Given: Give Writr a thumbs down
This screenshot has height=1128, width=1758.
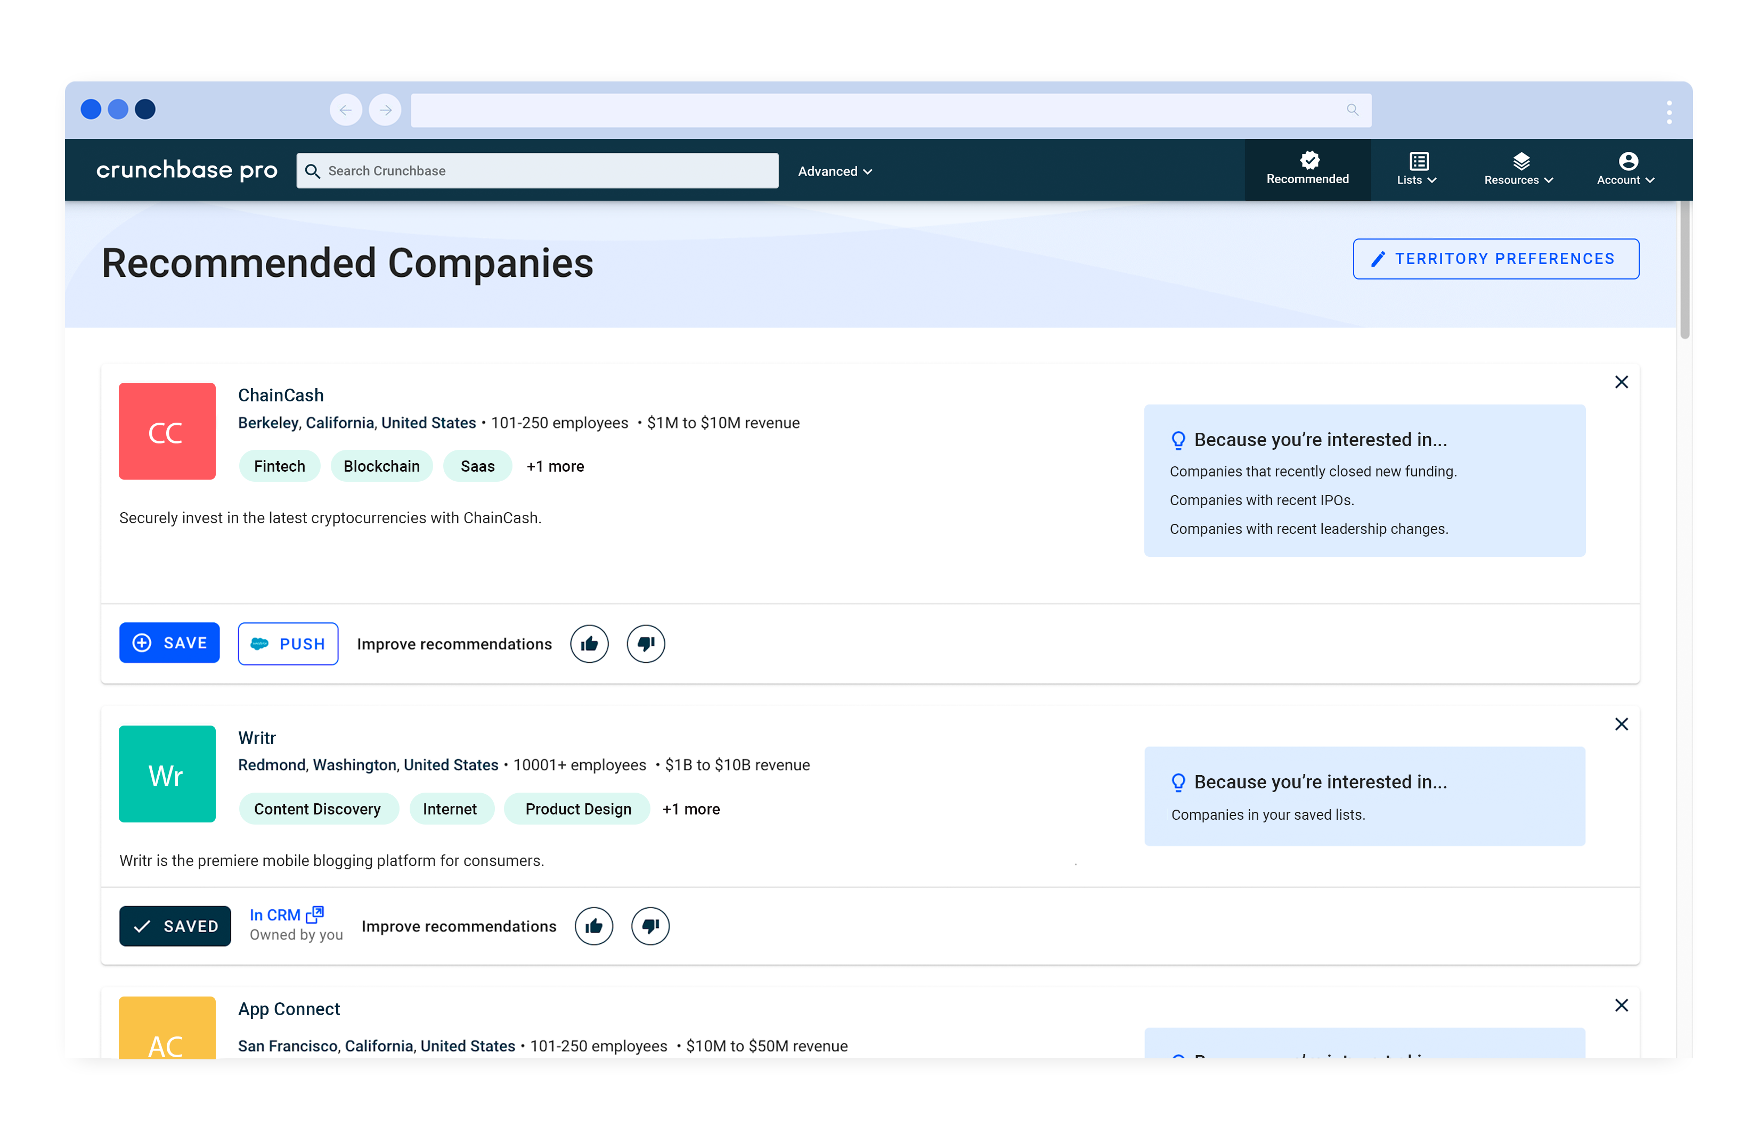Looking at the screenshot, I should pyautogui.click(x=650, y=927).
